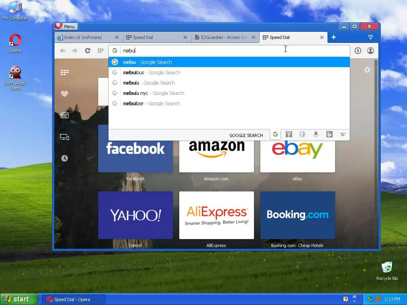Click the help question mark tray icon

(345, 299)
